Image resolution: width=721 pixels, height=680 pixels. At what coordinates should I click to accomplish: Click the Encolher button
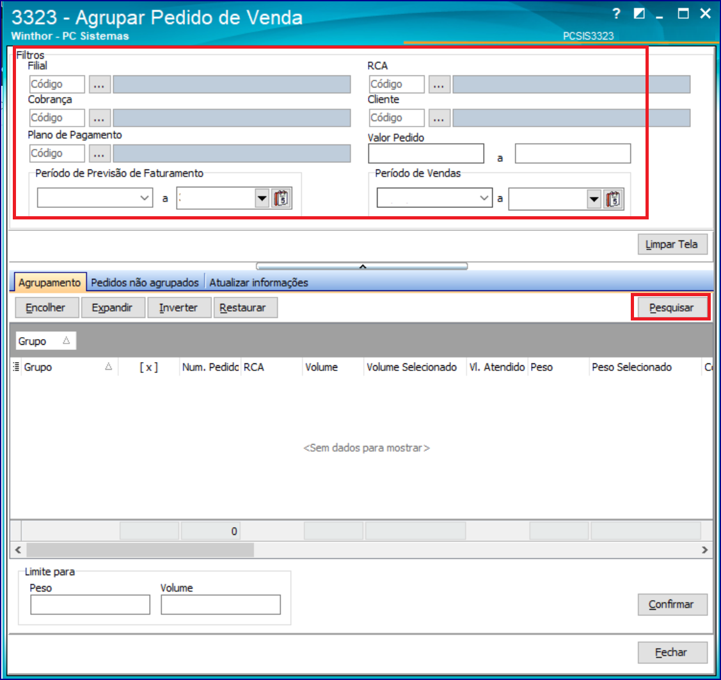tap(46, 308)
